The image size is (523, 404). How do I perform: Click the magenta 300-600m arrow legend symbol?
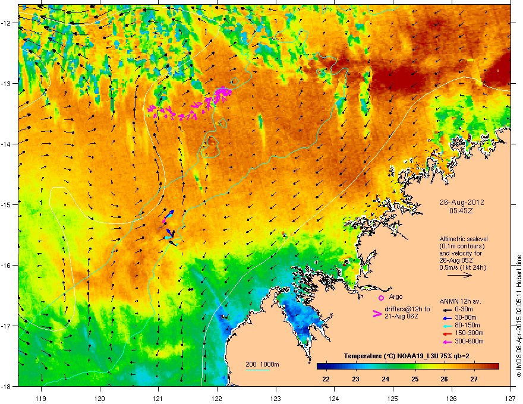447,342
